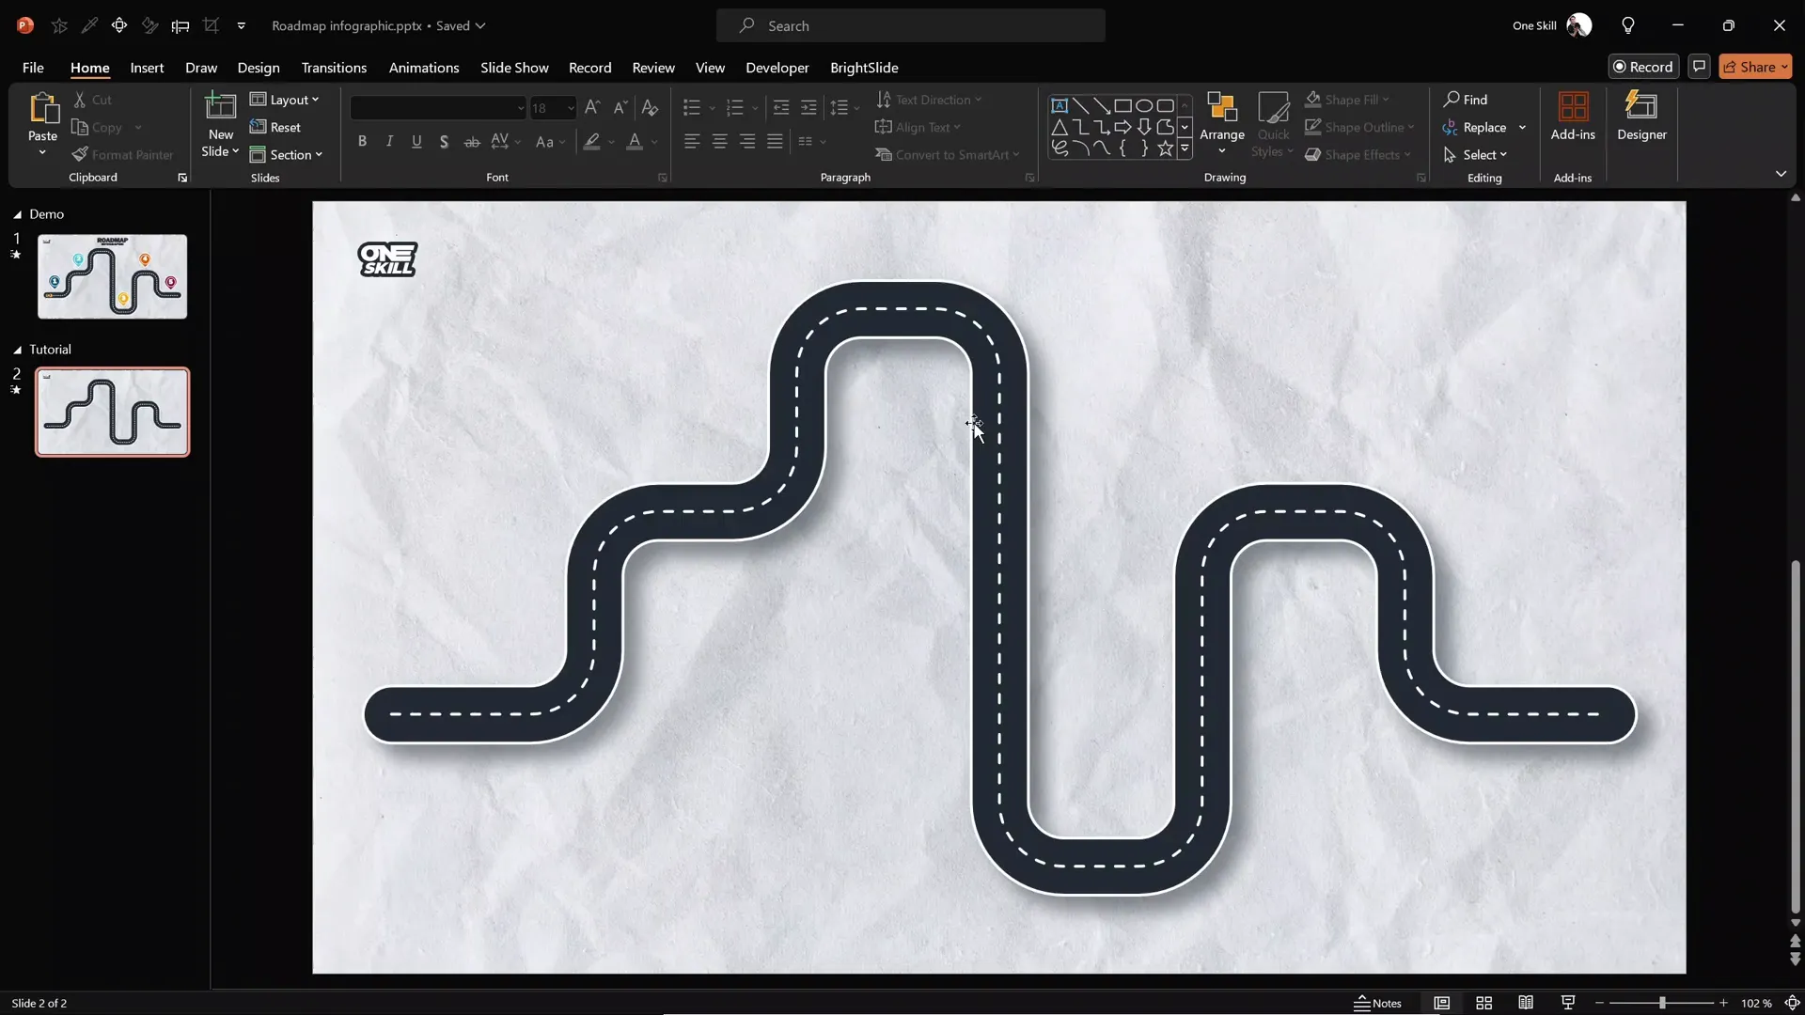
Task: Select the star shape in gallery
Action: tap(1165, 148)
